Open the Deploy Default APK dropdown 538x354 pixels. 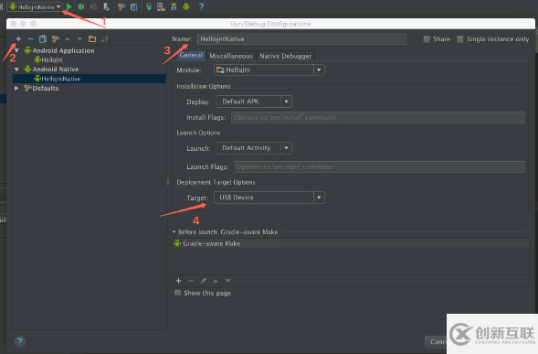click(254, 102)
